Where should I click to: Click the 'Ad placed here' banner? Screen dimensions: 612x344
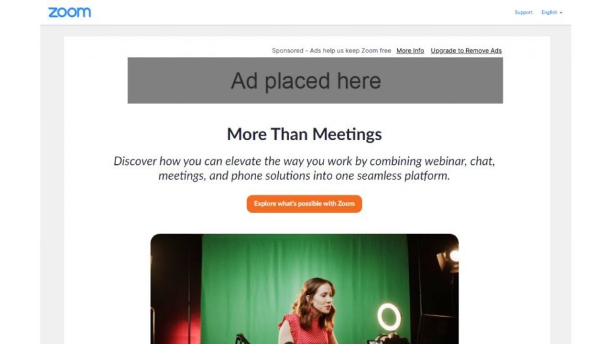click(x=315, y=80)
